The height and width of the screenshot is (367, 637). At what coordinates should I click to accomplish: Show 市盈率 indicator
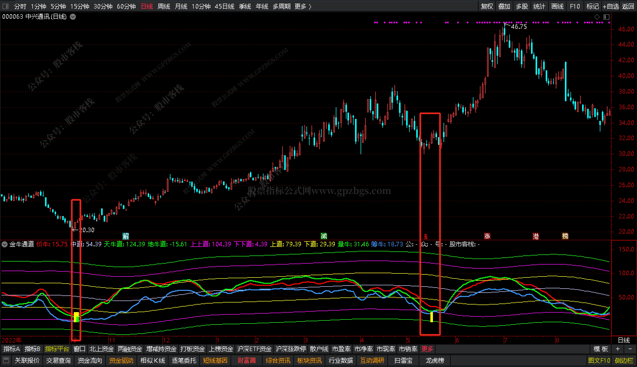(x=341, y=349)
